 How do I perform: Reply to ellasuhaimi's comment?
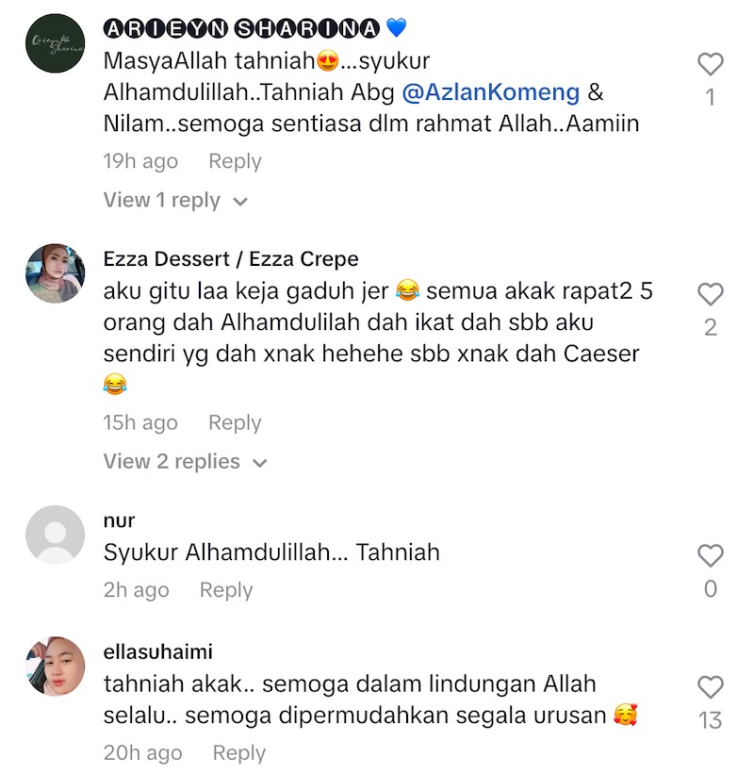pos(239,753)
